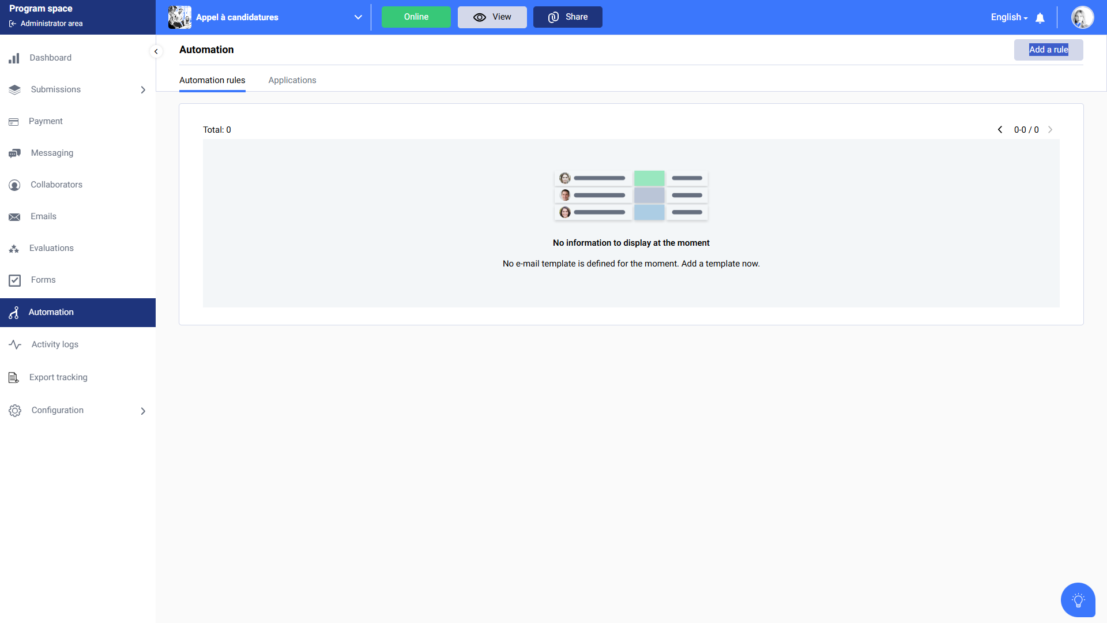Collapse the sidebar with the arrow toggle
The height and width of the screenshot is (623, 1107).
(156, 51)
